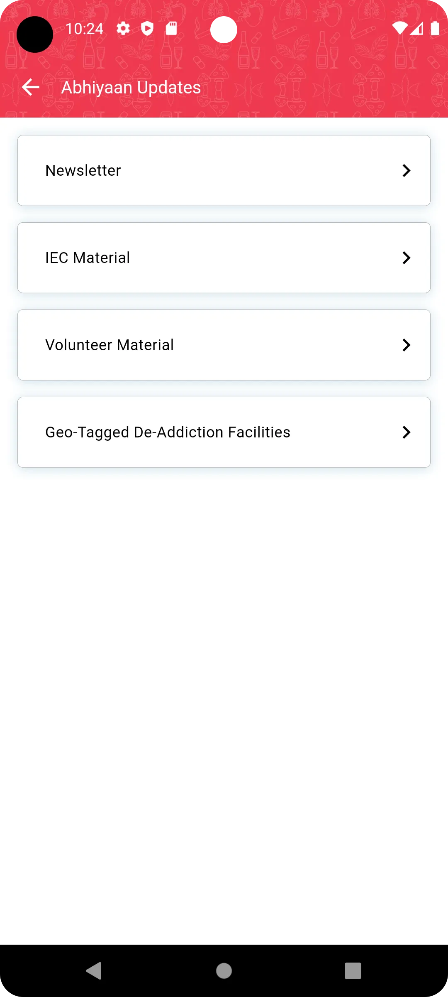Open the Newsletter list item
448x997 pixels.
224,170
